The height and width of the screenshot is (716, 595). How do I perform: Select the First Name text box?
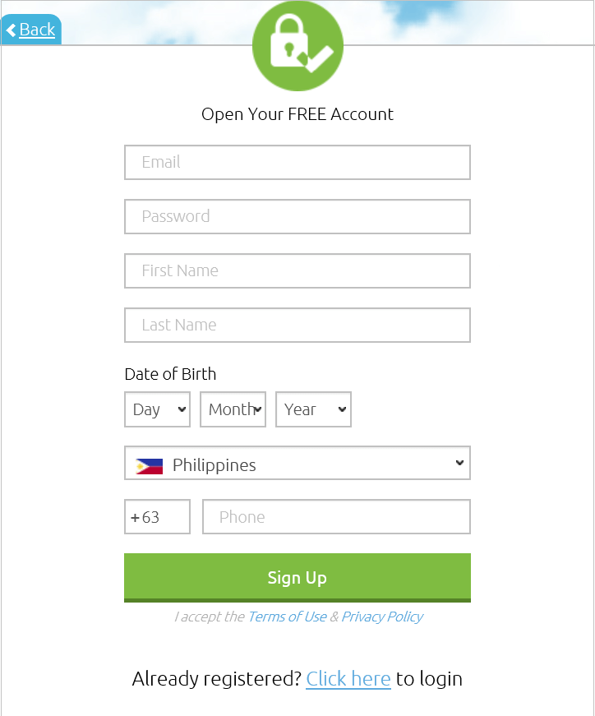tap(297, 270)
